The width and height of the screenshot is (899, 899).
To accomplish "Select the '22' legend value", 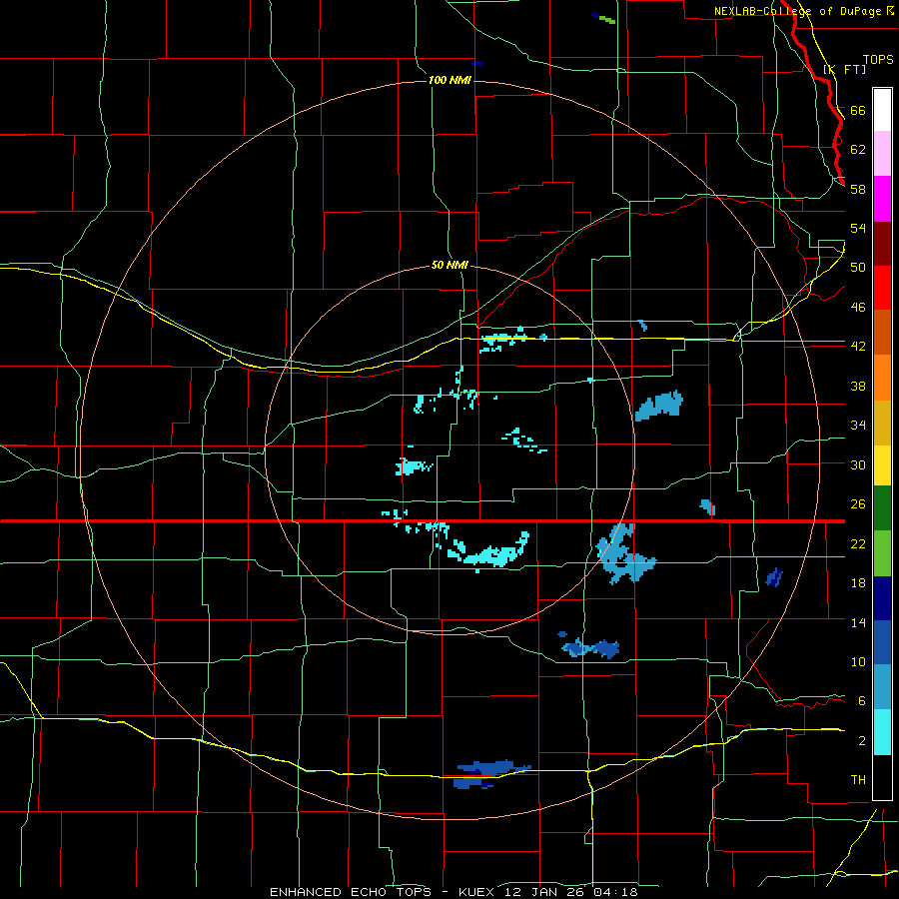I will tap(858, 543).
